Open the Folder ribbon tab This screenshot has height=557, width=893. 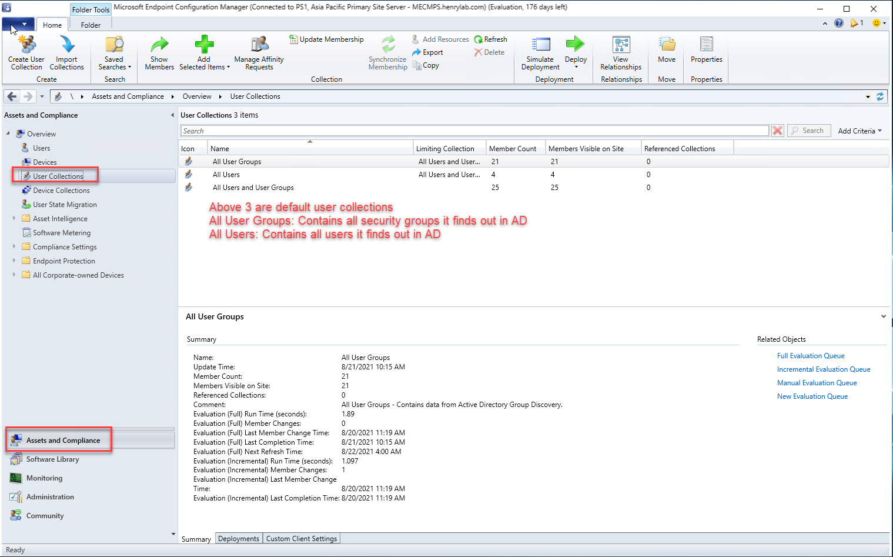click(x=91, y=25)
